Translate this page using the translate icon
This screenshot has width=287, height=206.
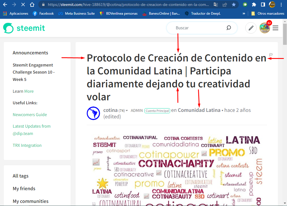point(216,5)
